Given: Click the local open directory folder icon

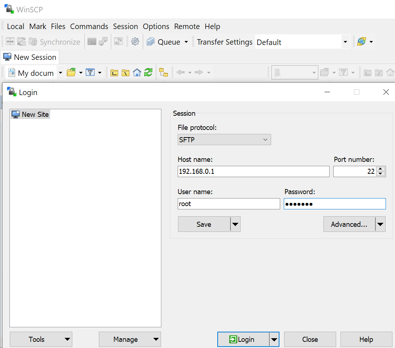Looking at the screenshot, I should tap(71, 73).
